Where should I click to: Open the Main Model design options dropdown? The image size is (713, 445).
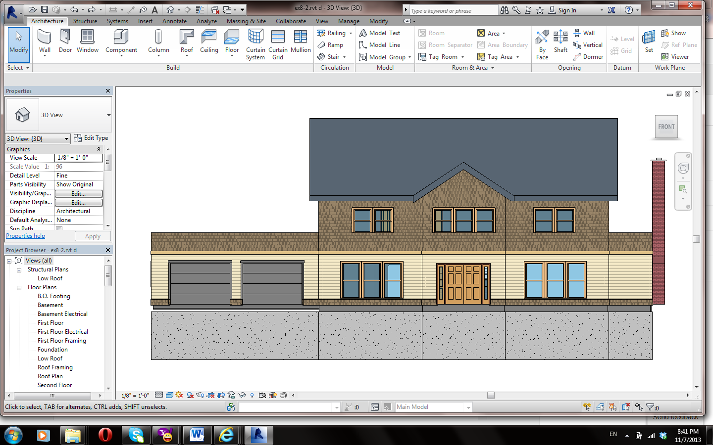tap(468, 407)
